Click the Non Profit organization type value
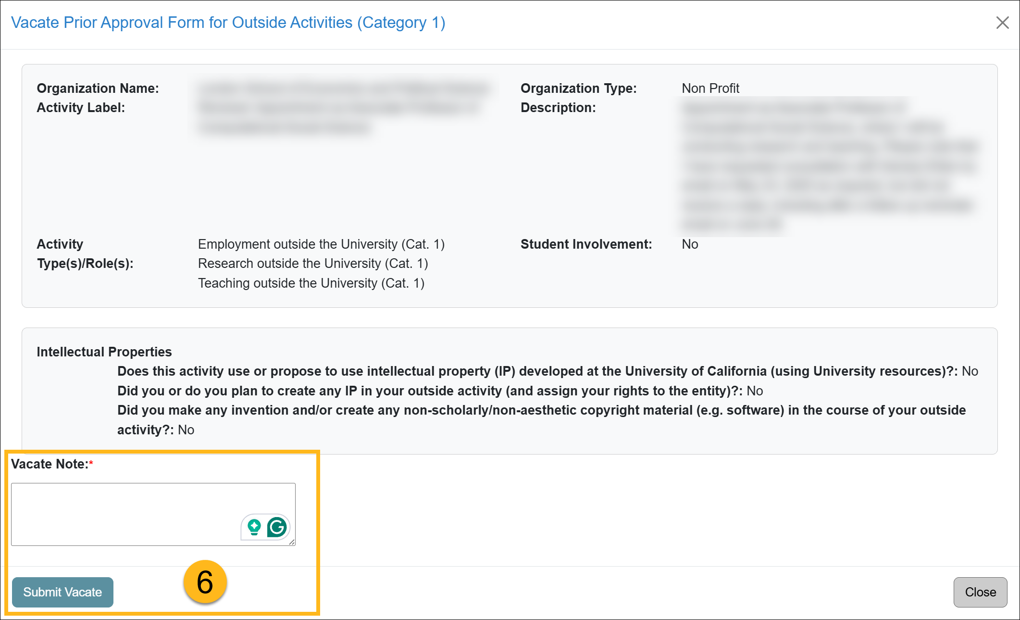 click(x=710, y=88)
